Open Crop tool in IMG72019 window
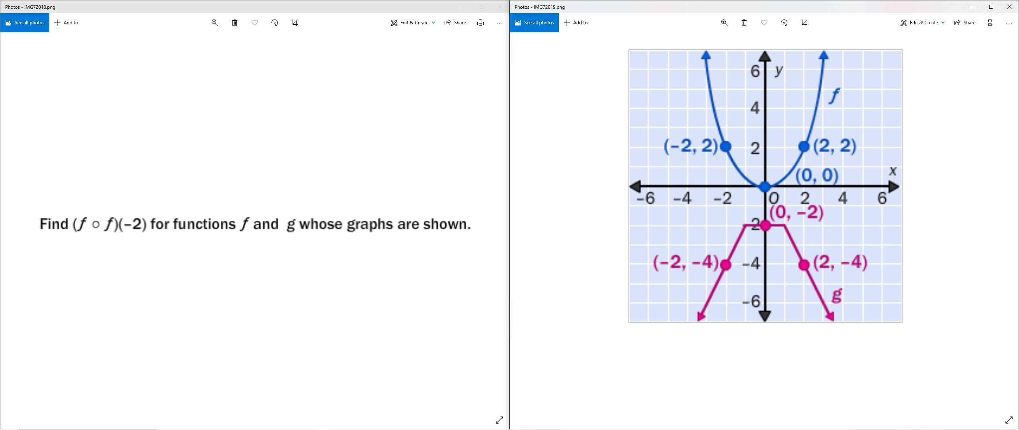Viewport: 1019px width, 430px height. click(x=804, y=23)
